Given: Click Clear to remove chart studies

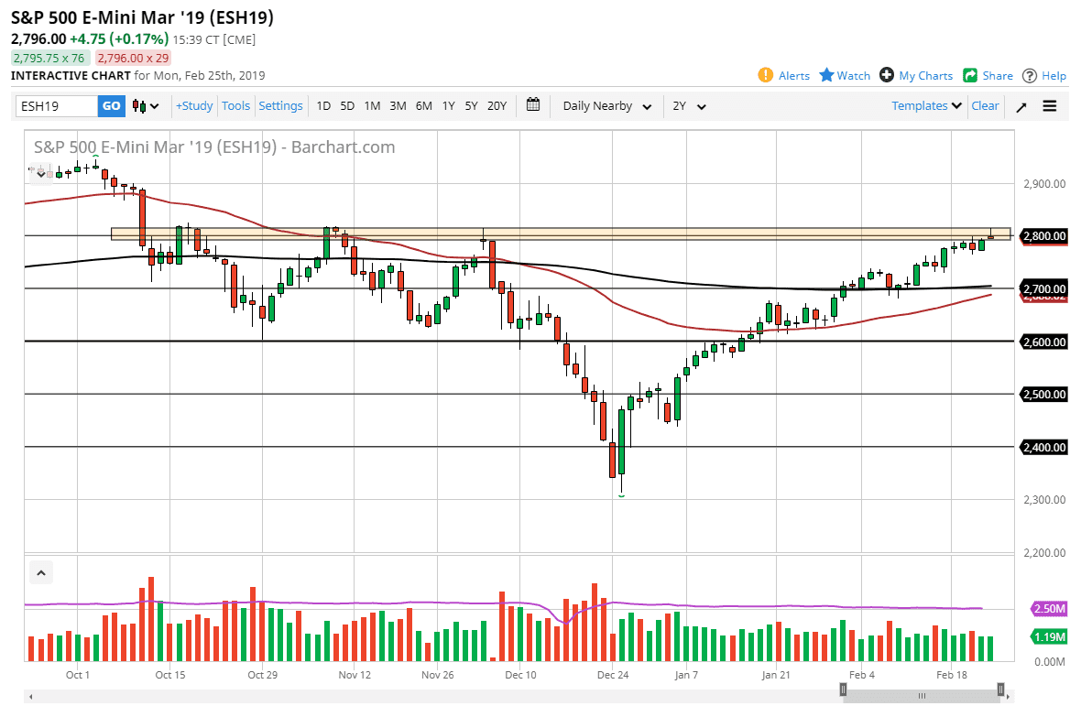Looking at the screenshot, I should pos(985,106).
